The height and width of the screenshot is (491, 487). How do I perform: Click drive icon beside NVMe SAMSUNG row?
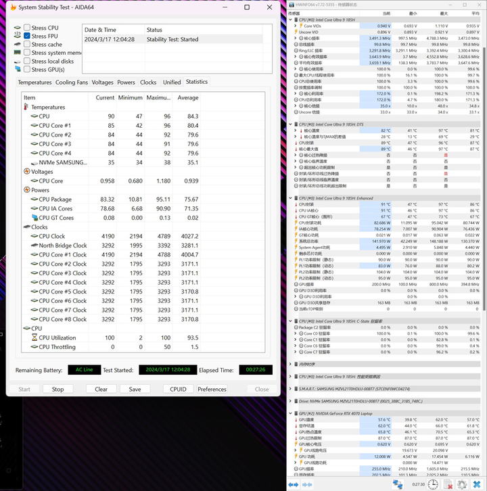tap(34, 163)
